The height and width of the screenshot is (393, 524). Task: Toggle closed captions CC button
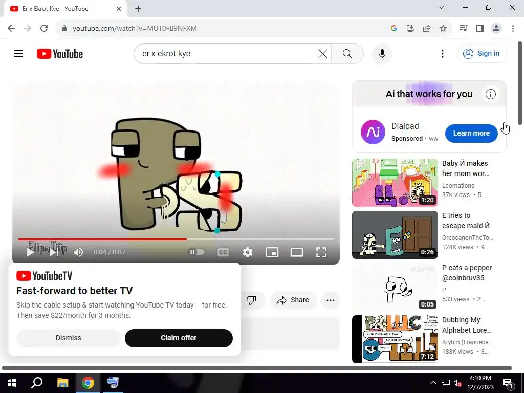click(223, 252)
